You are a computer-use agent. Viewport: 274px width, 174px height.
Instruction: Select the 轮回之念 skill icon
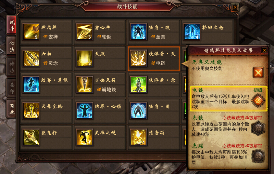192,32
